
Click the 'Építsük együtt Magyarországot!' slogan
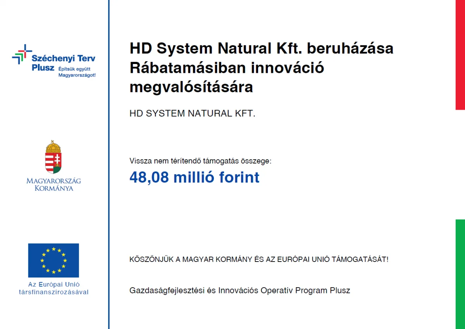click(x=77, y=72)
